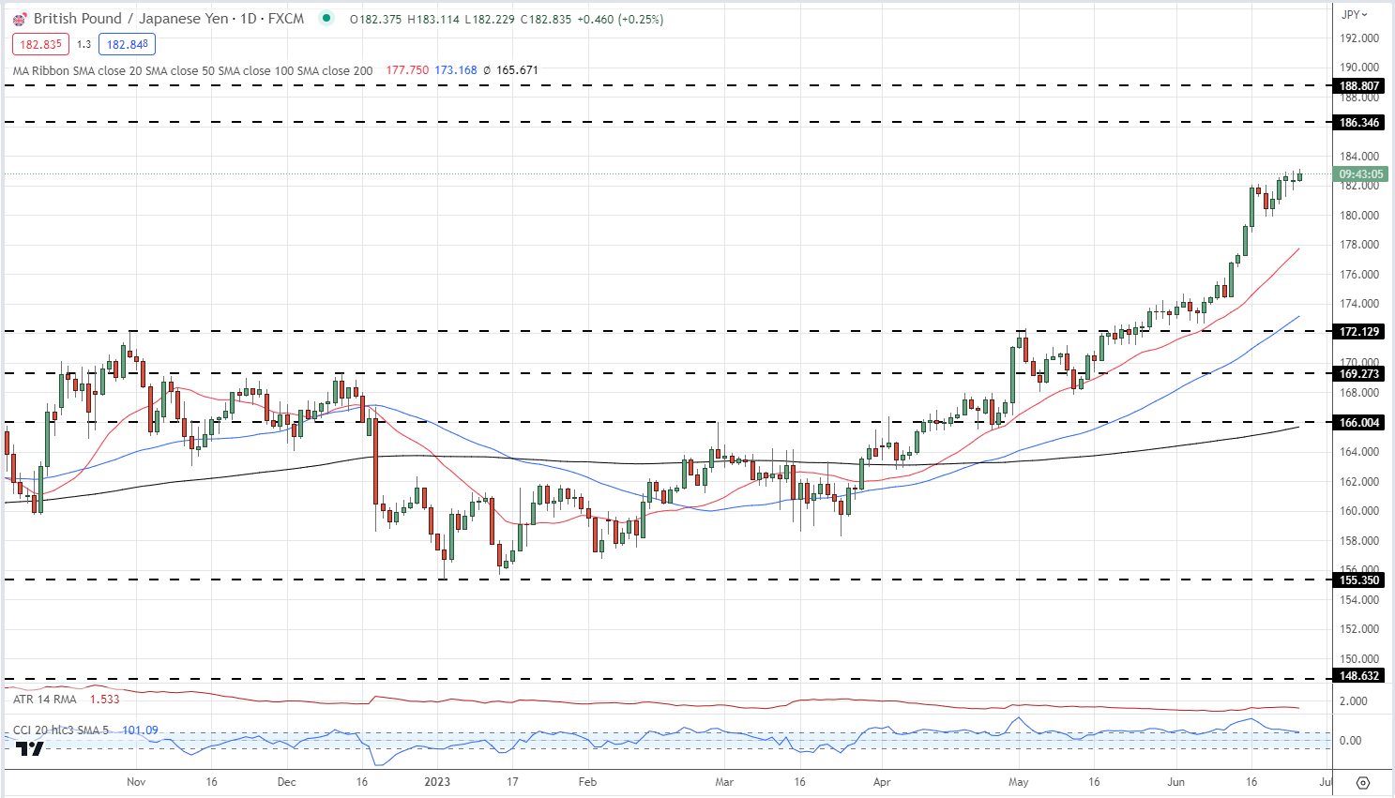Screen dimensions: 1395x798
Task: Click the May label on time axis
Action: [1019, 782]
